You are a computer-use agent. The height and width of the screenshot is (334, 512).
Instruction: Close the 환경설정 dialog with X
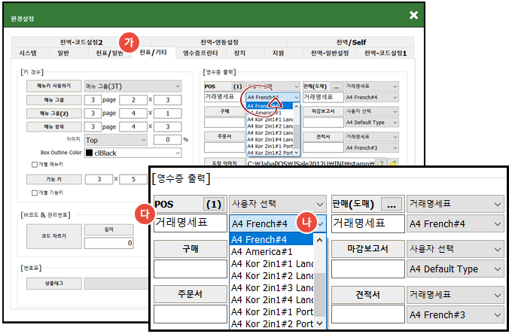pos(413,15)
